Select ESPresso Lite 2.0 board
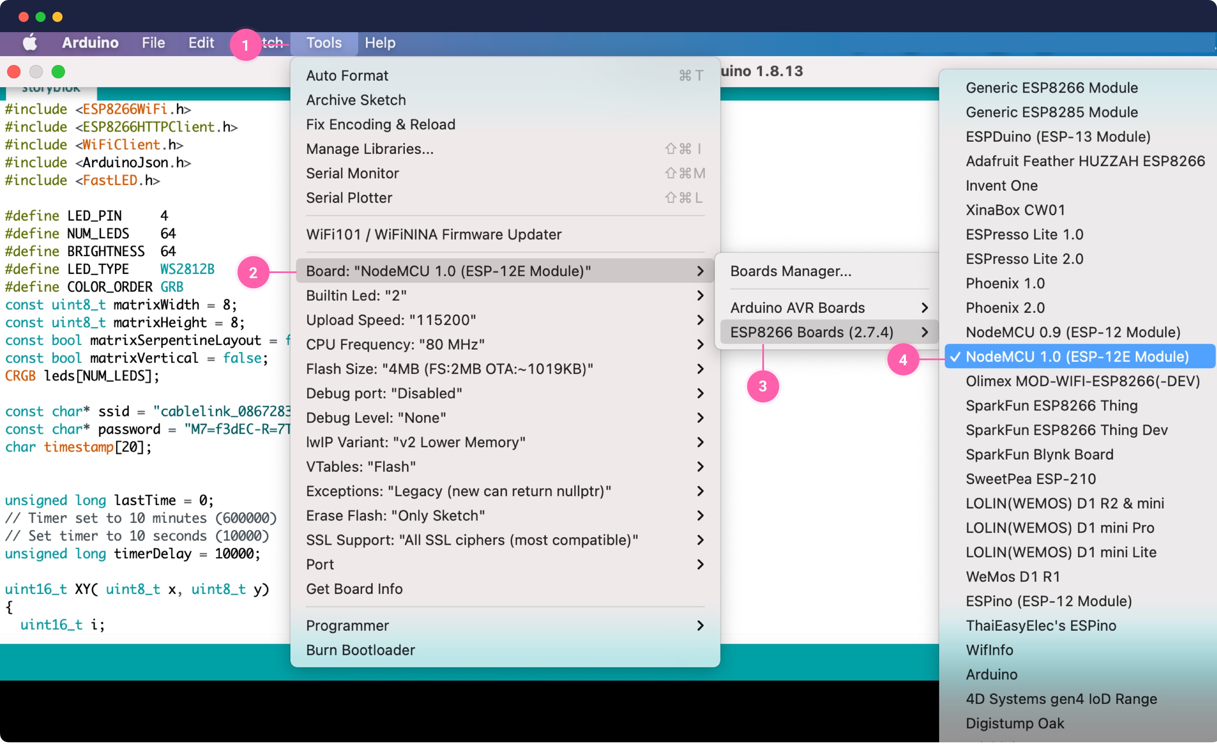1217x744 pixels. tap(1080, 259)
